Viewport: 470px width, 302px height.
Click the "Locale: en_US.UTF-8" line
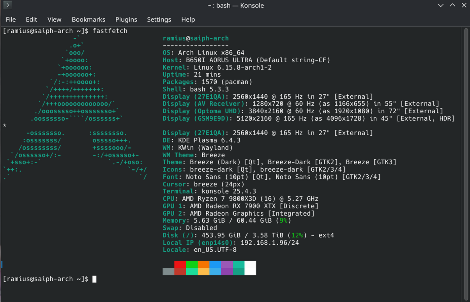point(200,249)
